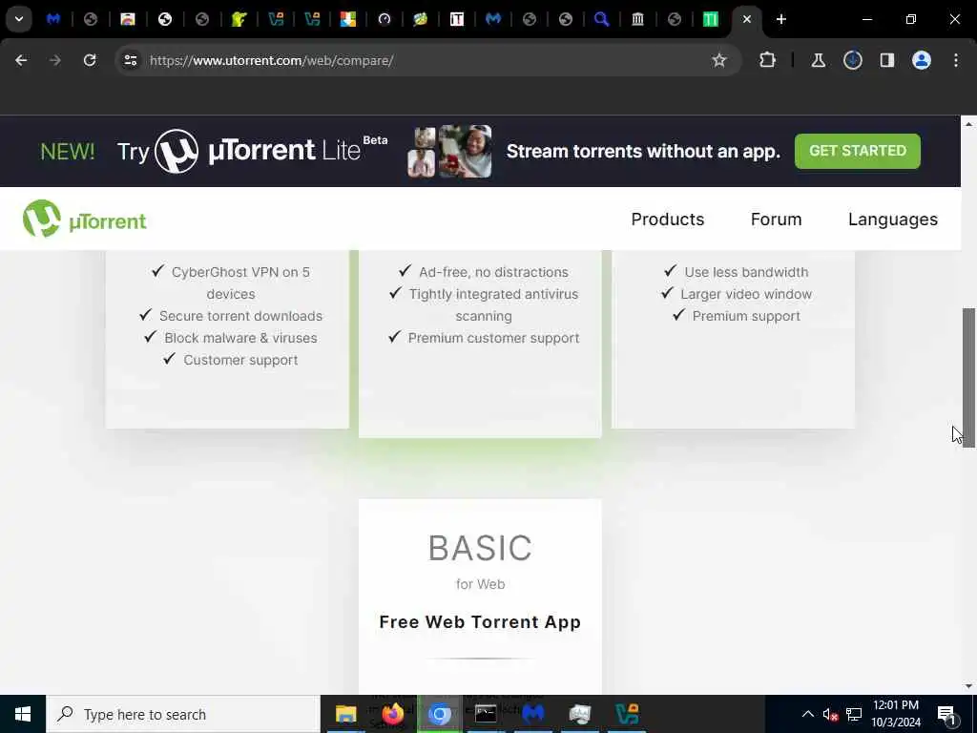Click the GET STARTED button

(x=858, y=151)
